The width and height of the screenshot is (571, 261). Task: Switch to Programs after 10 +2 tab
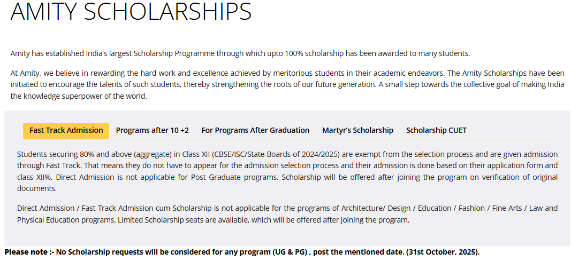tap(152, 130)
